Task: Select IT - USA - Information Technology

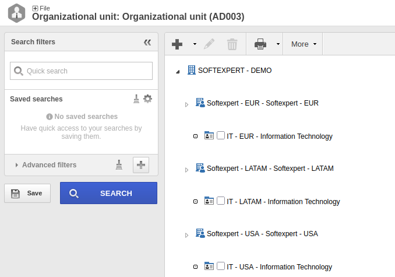Action: [x=280, y=267]
